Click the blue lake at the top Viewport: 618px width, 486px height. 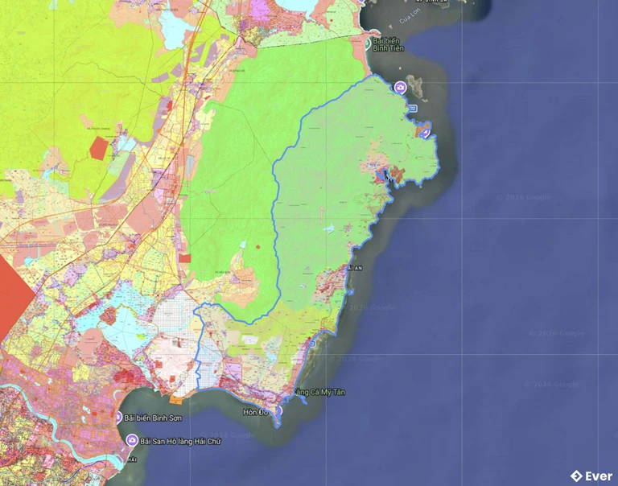[x=175, y=30]
